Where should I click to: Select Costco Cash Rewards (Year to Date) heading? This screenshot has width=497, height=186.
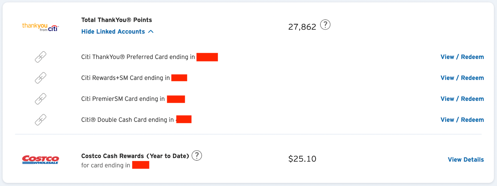click(135, 156)
